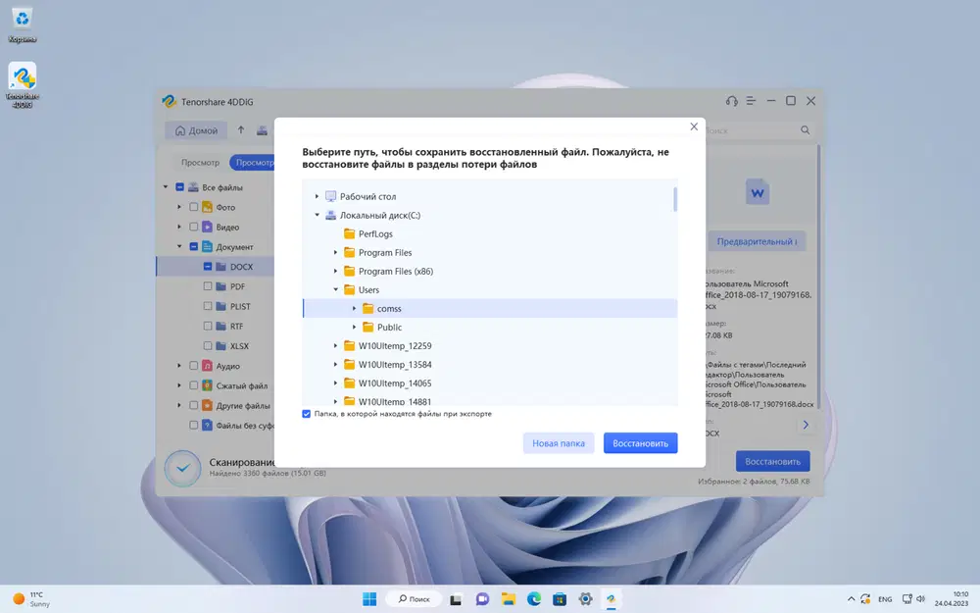The height and width of the screenshot is (613, 980).
Task: Collapse Document category in sidebar
Action: (x=178, y=246)
